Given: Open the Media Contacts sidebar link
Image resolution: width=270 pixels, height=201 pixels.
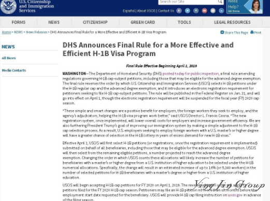Looking at the screenshot, I should (x=14, y=70).
